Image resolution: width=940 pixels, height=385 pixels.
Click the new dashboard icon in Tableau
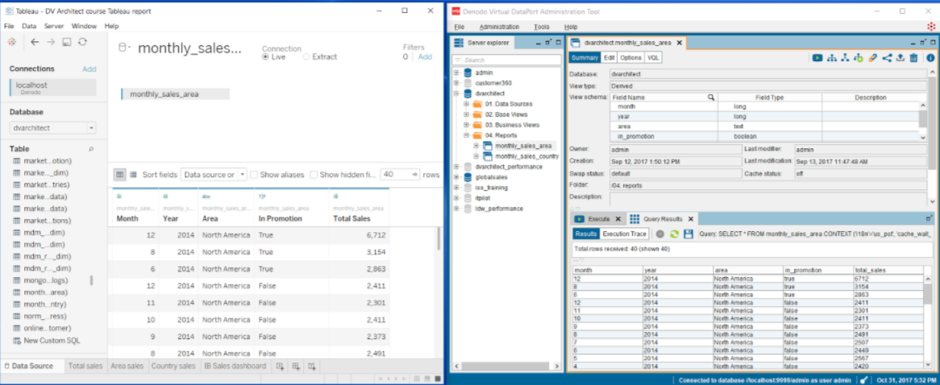click(x=296, y=366)
